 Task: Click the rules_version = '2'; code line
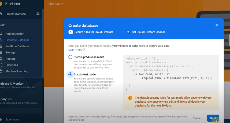click(142, 58)
